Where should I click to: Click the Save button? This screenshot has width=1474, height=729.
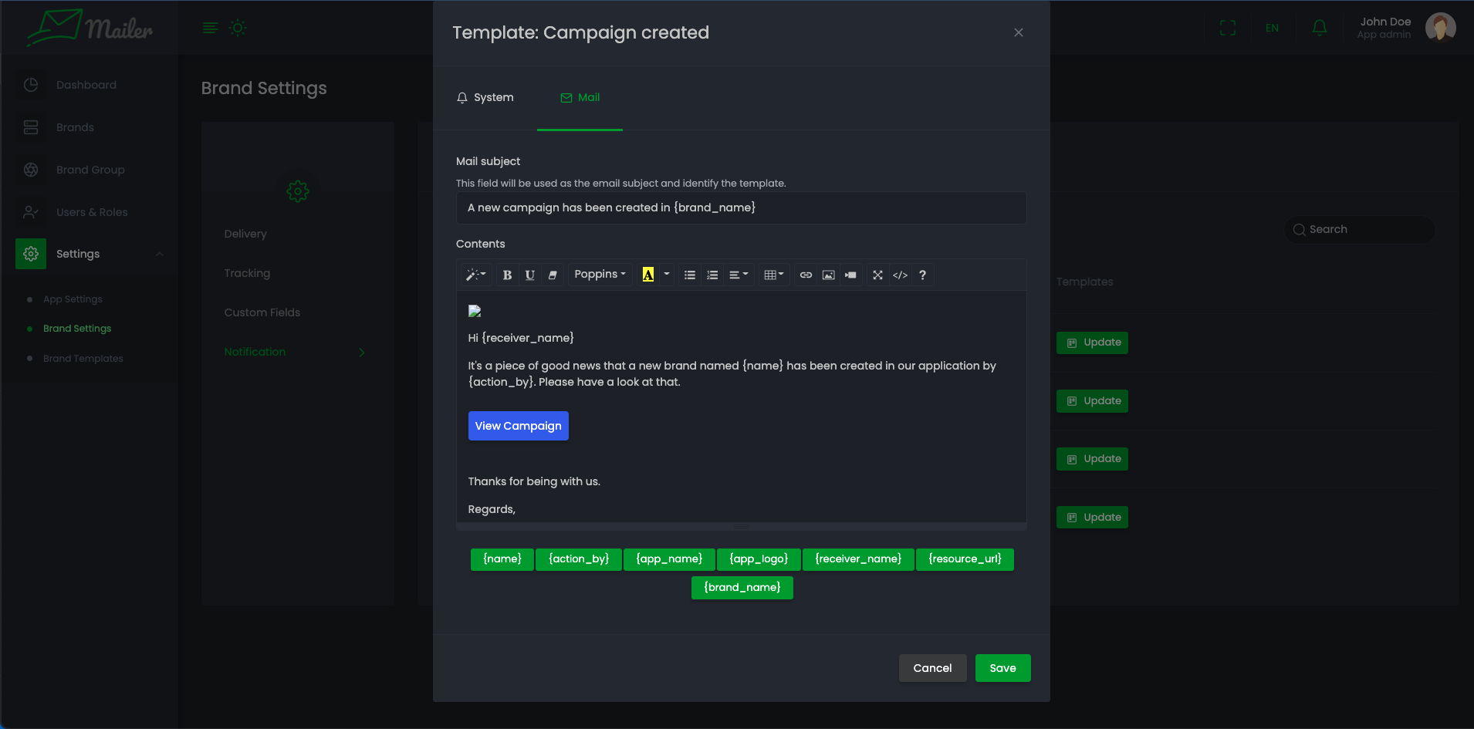pyautogui.click(x=1002, y=668)
